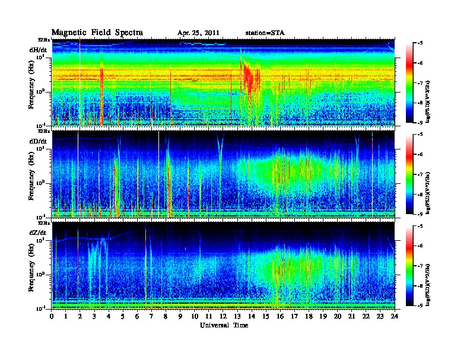The width and height of the screenshot is (470, 363).
Task: Click hour 7 tick on Universal Time axis
Action: click(152, 316)
